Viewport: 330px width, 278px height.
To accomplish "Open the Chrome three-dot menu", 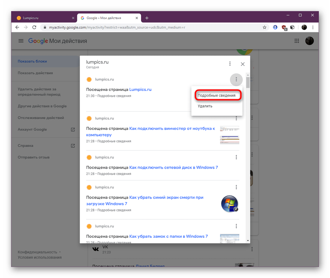I will 313,27.
